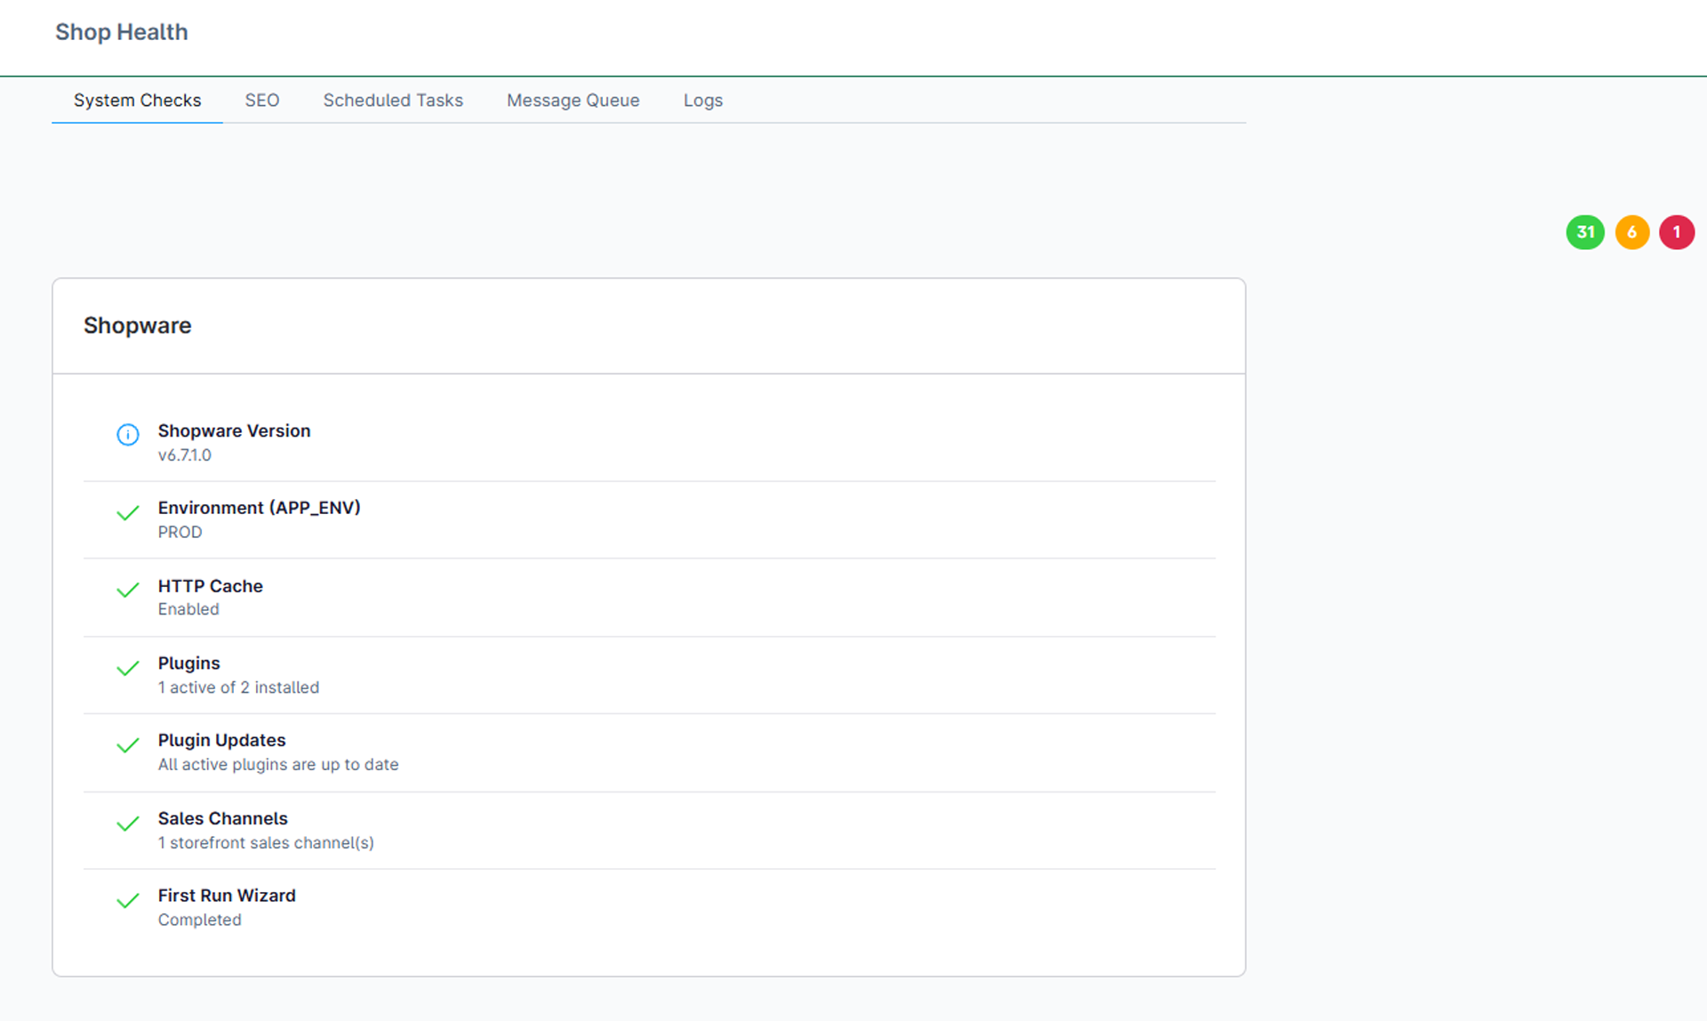
Task: Click '1 storefront sales channel(s)' text
Action: 266,842
